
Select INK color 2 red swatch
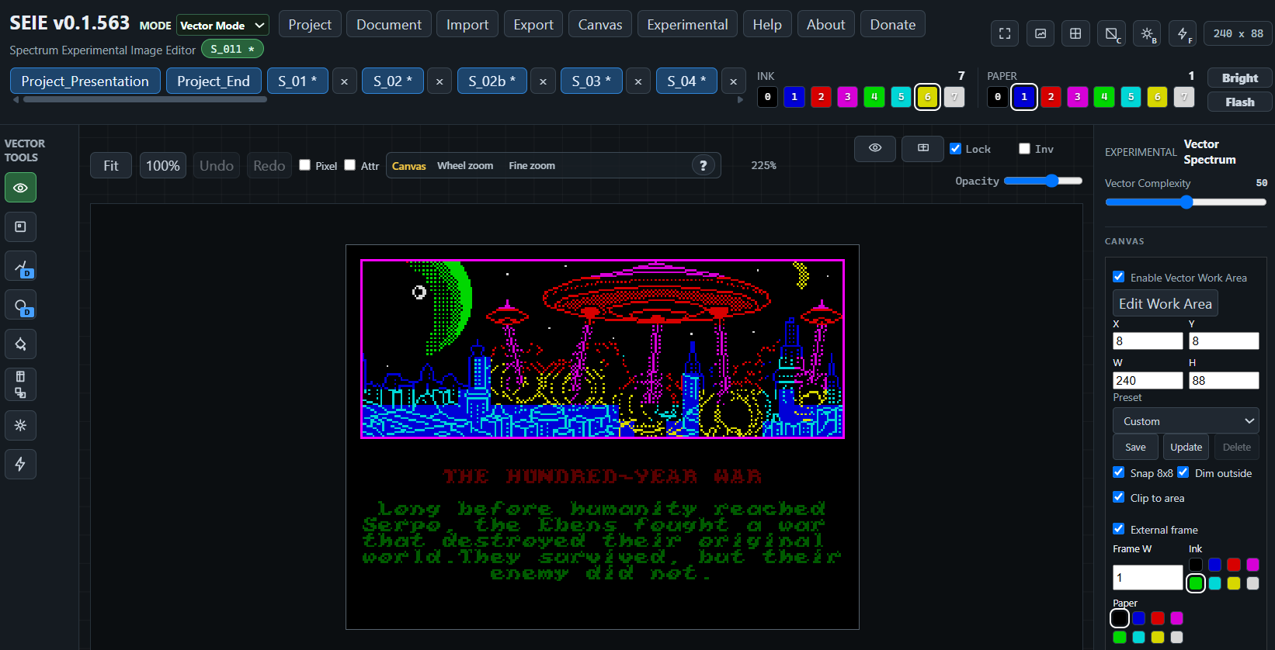821,97
